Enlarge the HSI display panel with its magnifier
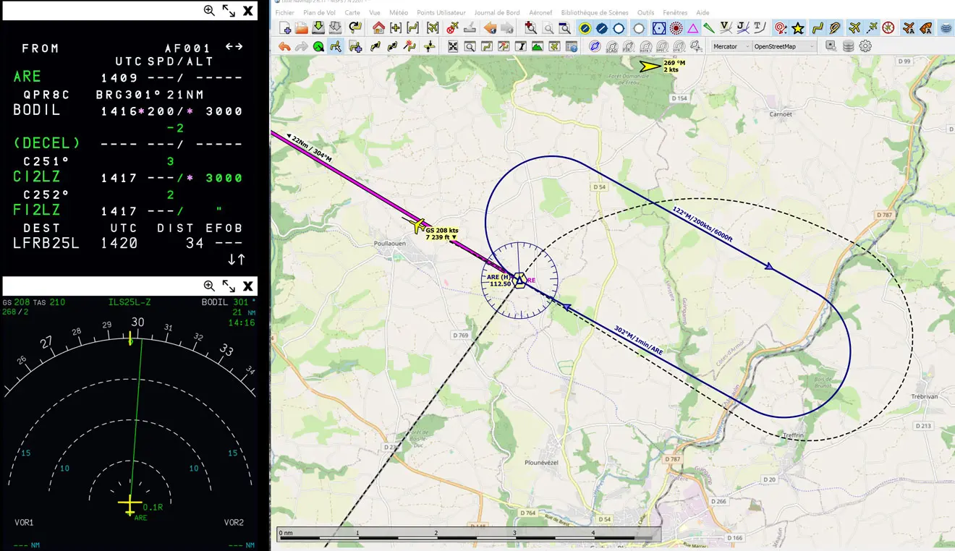The height and width of the screenshot is (551, 955). click(x=208, y=285)
